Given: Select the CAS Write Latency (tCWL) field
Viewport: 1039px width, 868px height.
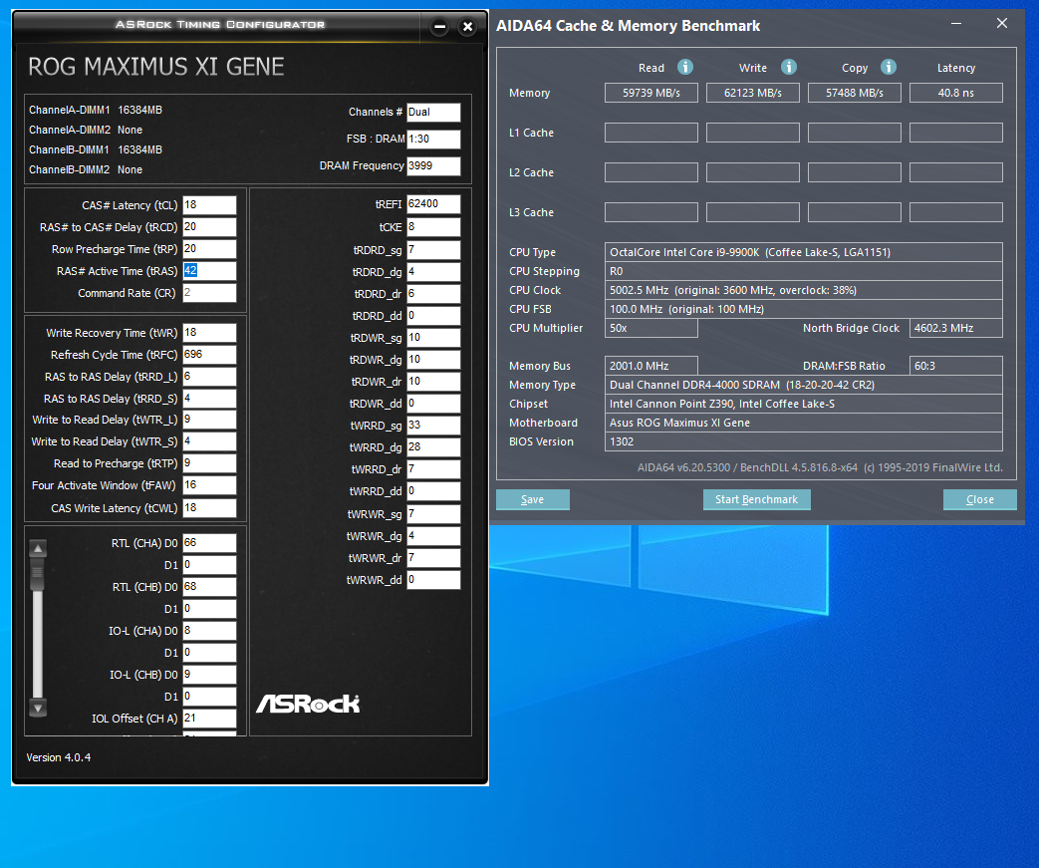Looking at the screenshot, I should pos(209,507).
